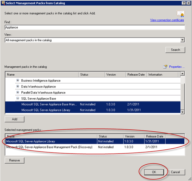Viewport: 192px width, 181px height.
Task: Click catalog list scrollbar down arrow
Action: point(183,112)
